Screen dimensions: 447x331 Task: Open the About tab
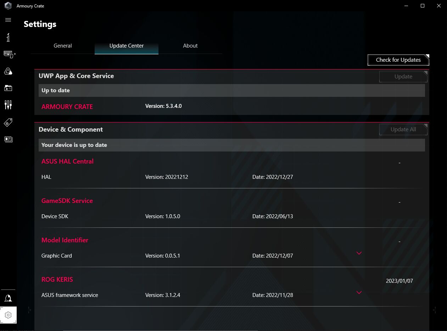tap(190, 46)
